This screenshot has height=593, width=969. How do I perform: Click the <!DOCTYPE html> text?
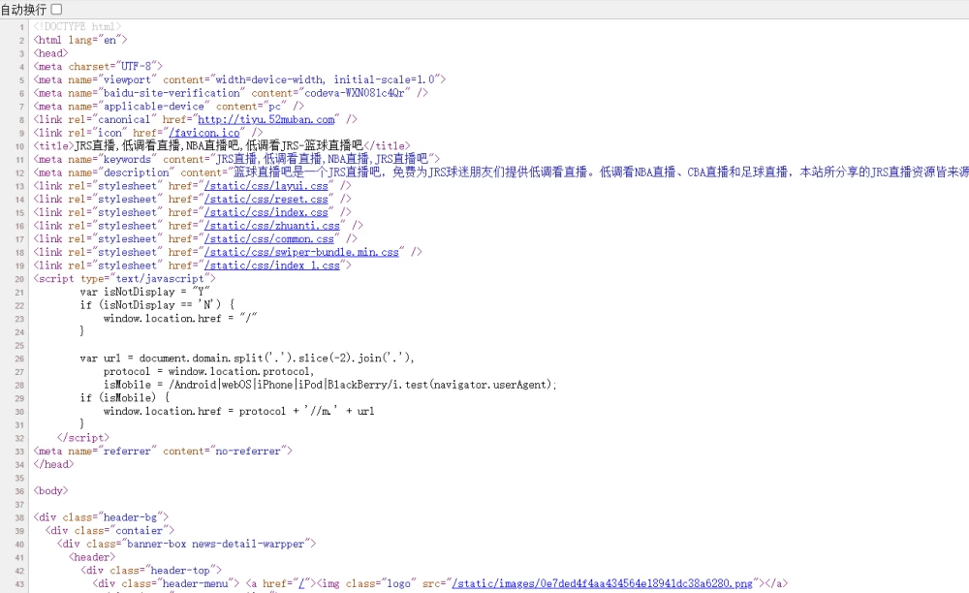click(x=78, y=26)
